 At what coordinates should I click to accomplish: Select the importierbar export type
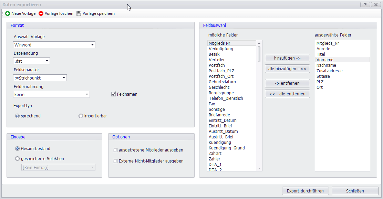click(81, 116)
